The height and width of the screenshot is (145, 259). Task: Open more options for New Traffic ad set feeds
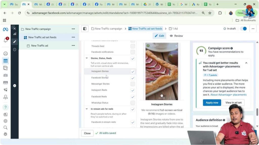point(73,37)
